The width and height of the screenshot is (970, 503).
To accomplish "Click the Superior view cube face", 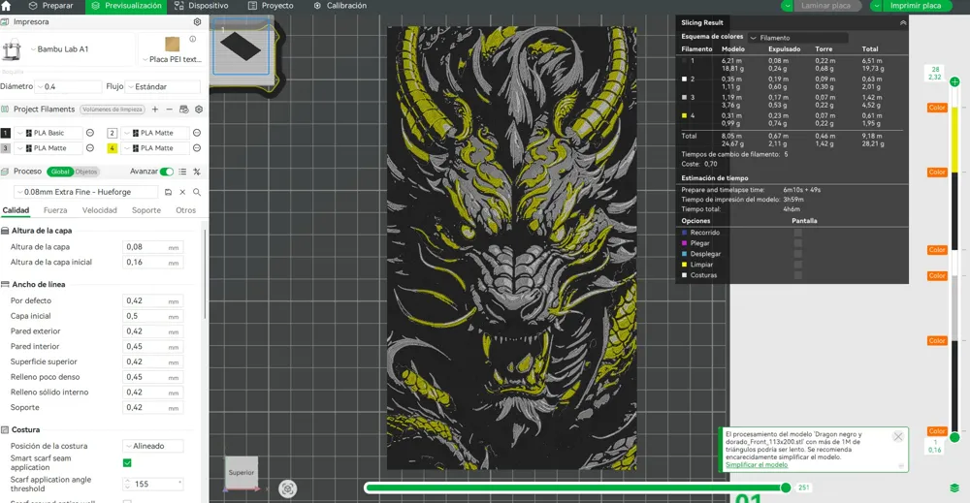I will click(x=242, y=473).
